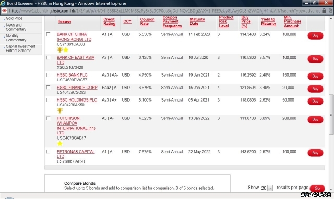Viewport: 334px width, 199px height.
Task: Open HSBC Finance Corp issuer link
Action: coord(77,88)
